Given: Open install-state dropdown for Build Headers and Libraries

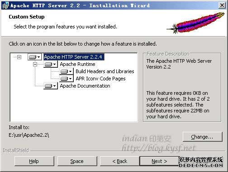Looking at the screenshot, I should point(66,71).
